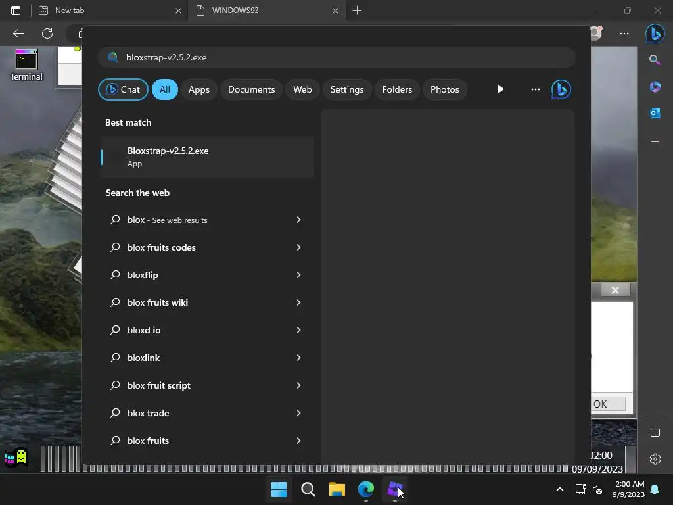
Task: Expand arrow for 'blox fruits codes' suggestion
Action: (298, 247)
